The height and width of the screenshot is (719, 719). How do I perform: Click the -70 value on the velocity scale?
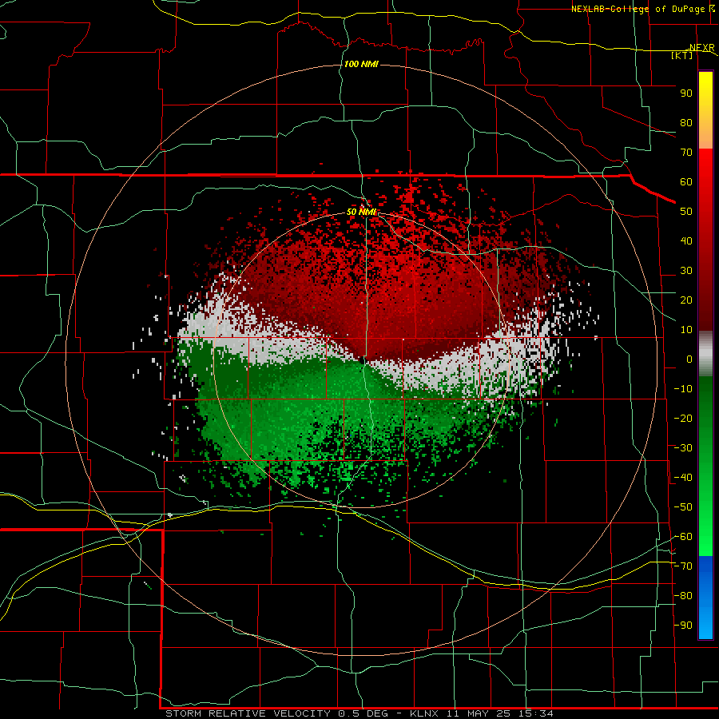683,566
